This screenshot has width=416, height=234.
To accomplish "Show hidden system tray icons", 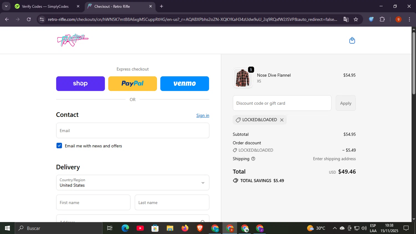I will pos(335,228).
